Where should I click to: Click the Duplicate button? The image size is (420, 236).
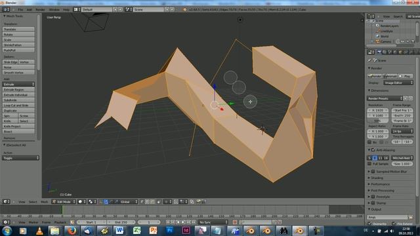[18, 111]
